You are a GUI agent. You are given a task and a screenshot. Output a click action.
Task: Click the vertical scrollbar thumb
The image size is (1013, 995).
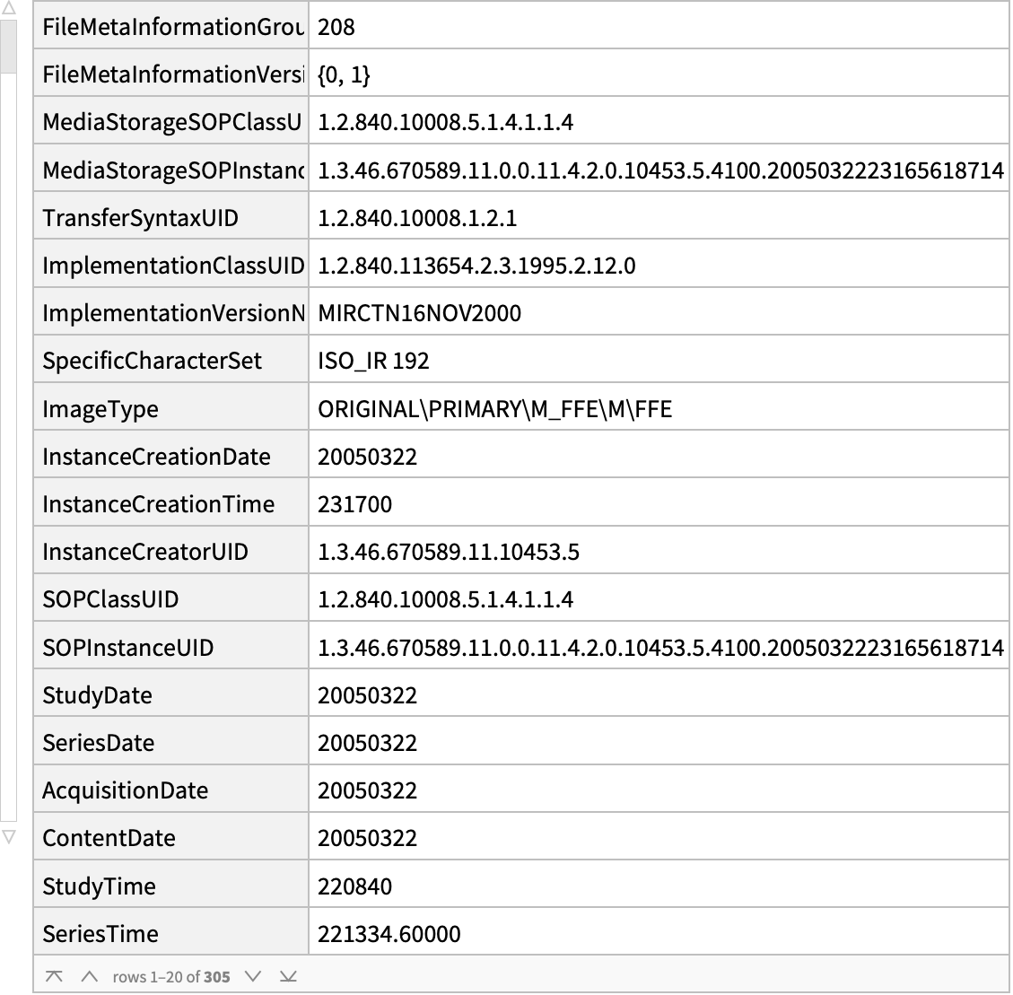point(8,45)
